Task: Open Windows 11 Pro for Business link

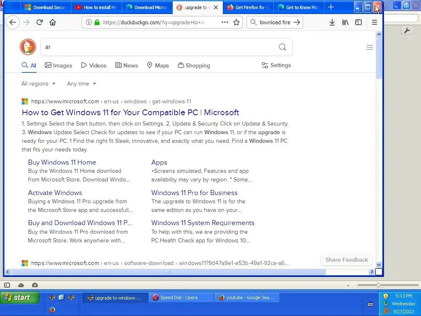Action: [194, 193]
